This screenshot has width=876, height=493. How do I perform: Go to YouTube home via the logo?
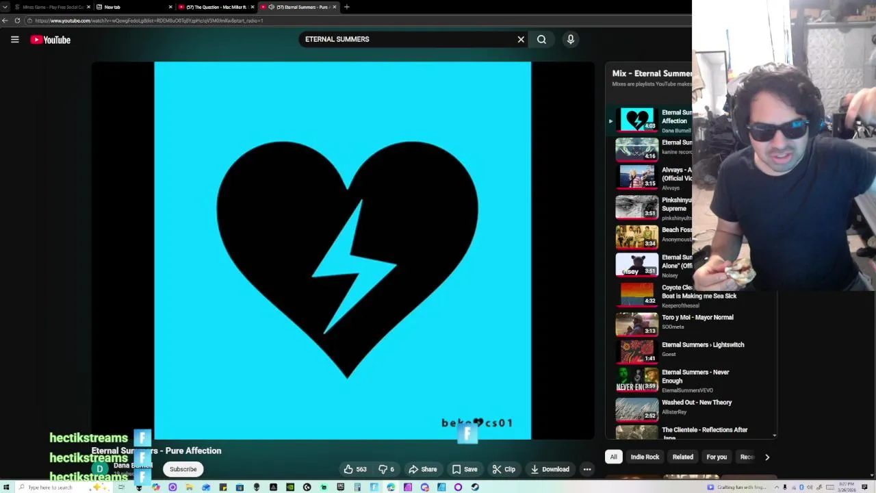click(x=50, y=40)
